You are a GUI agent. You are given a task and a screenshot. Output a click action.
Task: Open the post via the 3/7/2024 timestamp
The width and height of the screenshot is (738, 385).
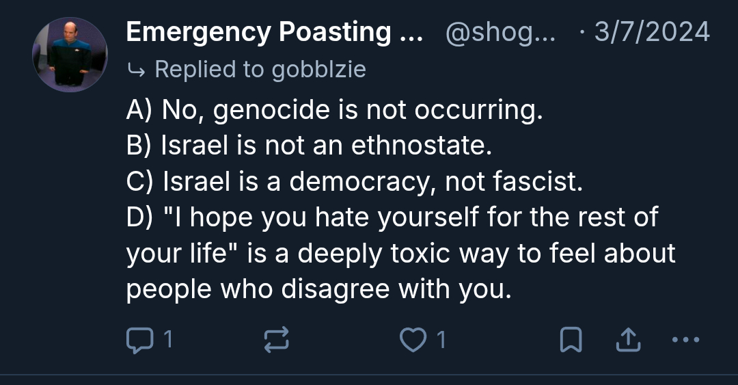652,32
